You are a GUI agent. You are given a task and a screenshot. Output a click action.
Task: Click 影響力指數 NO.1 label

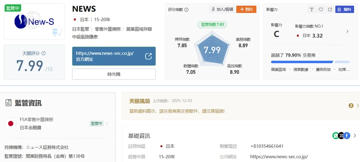309,26
